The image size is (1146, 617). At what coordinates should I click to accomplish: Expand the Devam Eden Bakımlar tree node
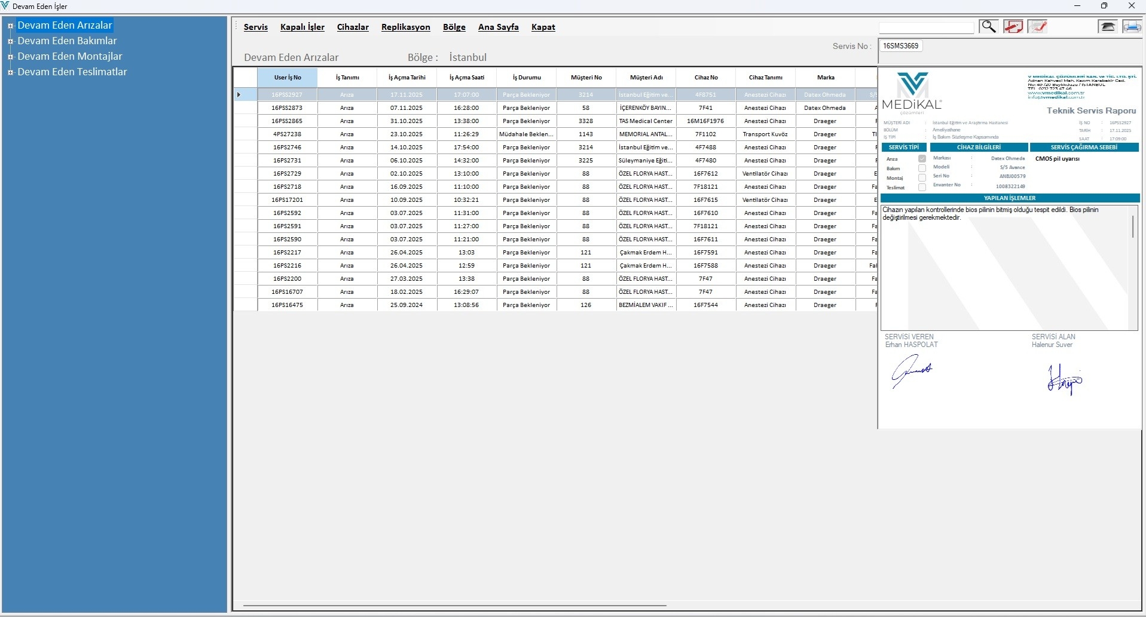pos(10,41)
